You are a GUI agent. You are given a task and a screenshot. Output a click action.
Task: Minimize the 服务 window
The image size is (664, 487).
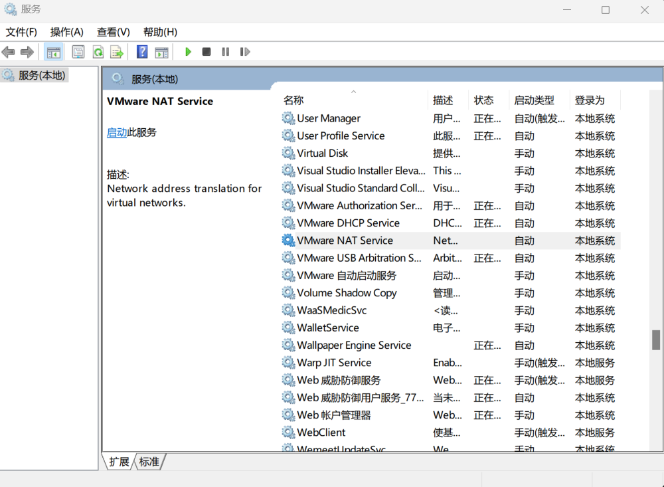click(x=567, y=10)
